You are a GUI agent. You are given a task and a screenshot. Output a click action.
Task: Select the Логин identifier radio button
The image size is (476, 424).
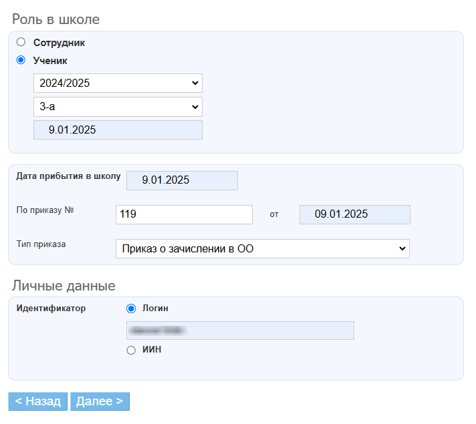[x=131, y=308]
